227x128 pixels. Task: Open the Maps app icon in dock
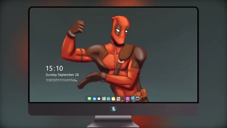[104, 99]
